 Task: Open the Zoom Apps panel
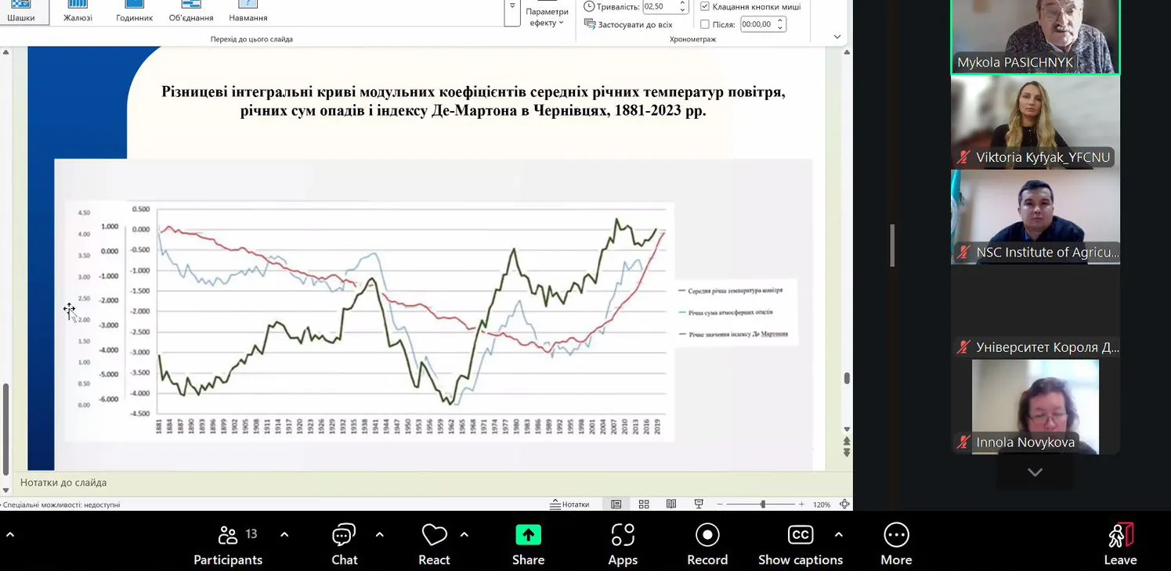point(623,544)
